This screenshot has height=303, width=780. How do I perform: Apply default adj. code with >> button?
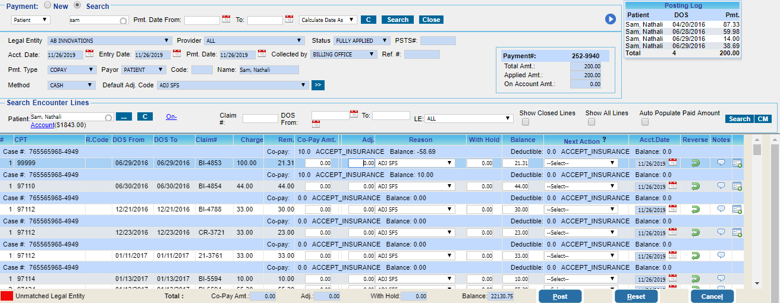tap(317, 85)
